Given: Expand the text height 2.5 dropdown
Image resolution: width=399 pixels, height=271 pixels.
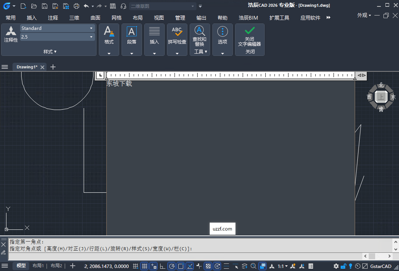Looking at the screenshot, I should tap(91, 37).
